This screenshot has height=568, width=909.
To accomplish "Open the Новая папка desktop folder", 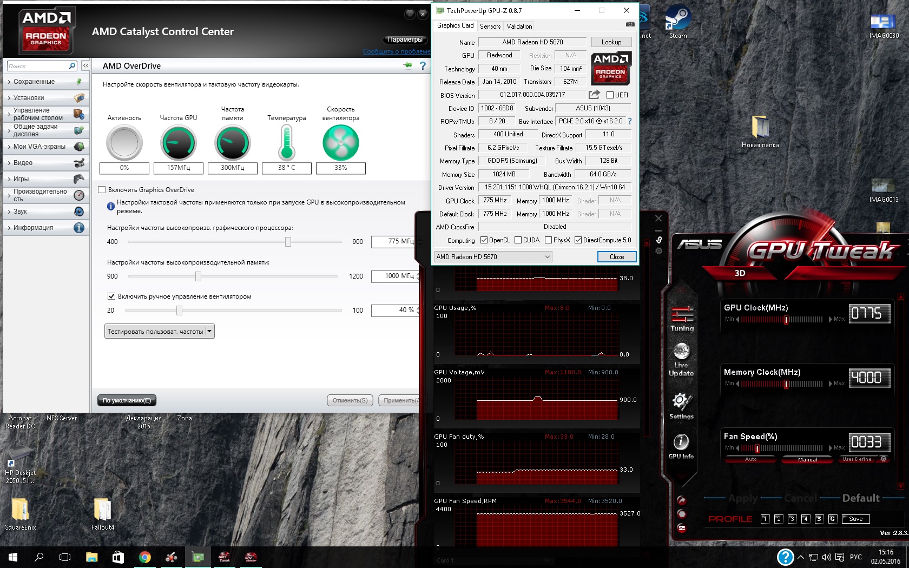I will coord(760,131).
